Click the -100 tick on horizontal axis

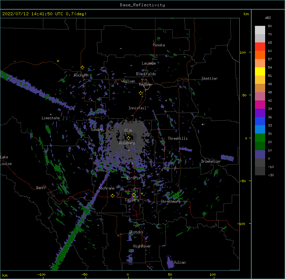point(41,275)
